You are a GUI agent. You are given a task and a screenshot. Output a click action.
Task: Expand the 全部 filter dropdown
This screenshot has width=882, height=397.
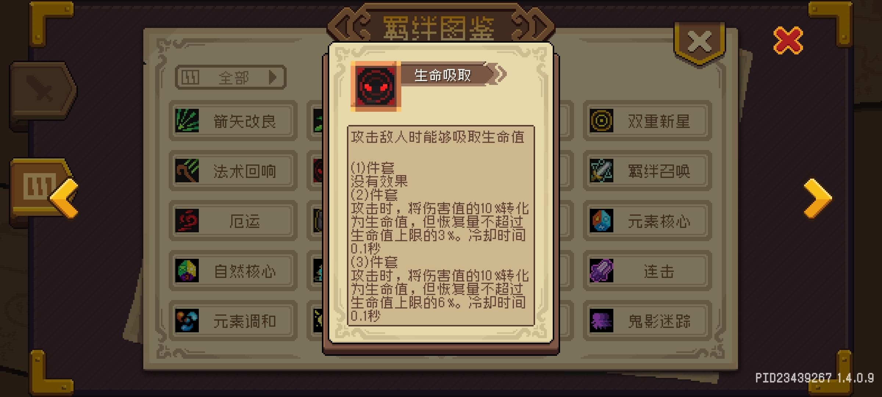[231, 77]
